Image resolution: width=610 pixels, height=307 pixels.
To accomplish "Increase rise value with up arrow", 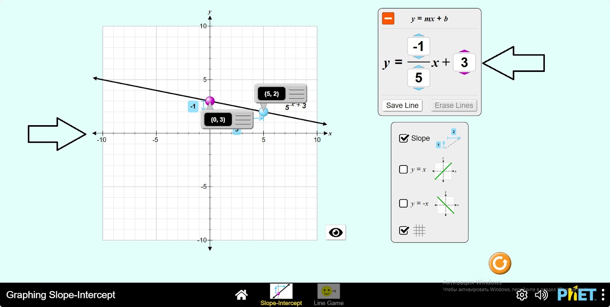I will 419,35.
